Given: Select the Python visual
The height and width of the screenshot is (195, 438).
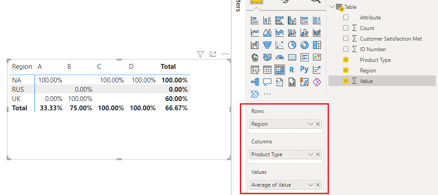Looking at the screenshot, I should (x=305, y=69).
